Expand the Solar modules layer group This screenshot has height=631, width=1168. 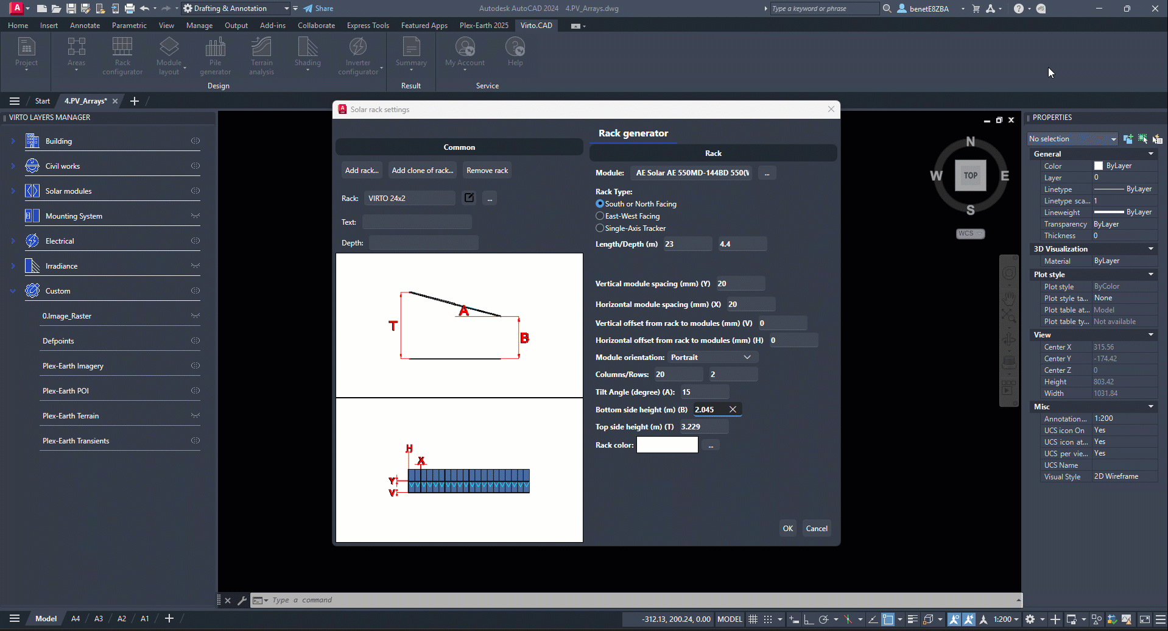(x=13, y=191)
